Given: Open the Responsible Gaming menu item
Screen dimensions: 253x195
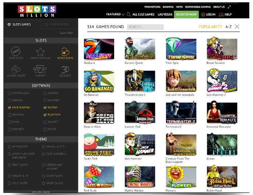Looking at the screenshot, I should click(198, 7).
